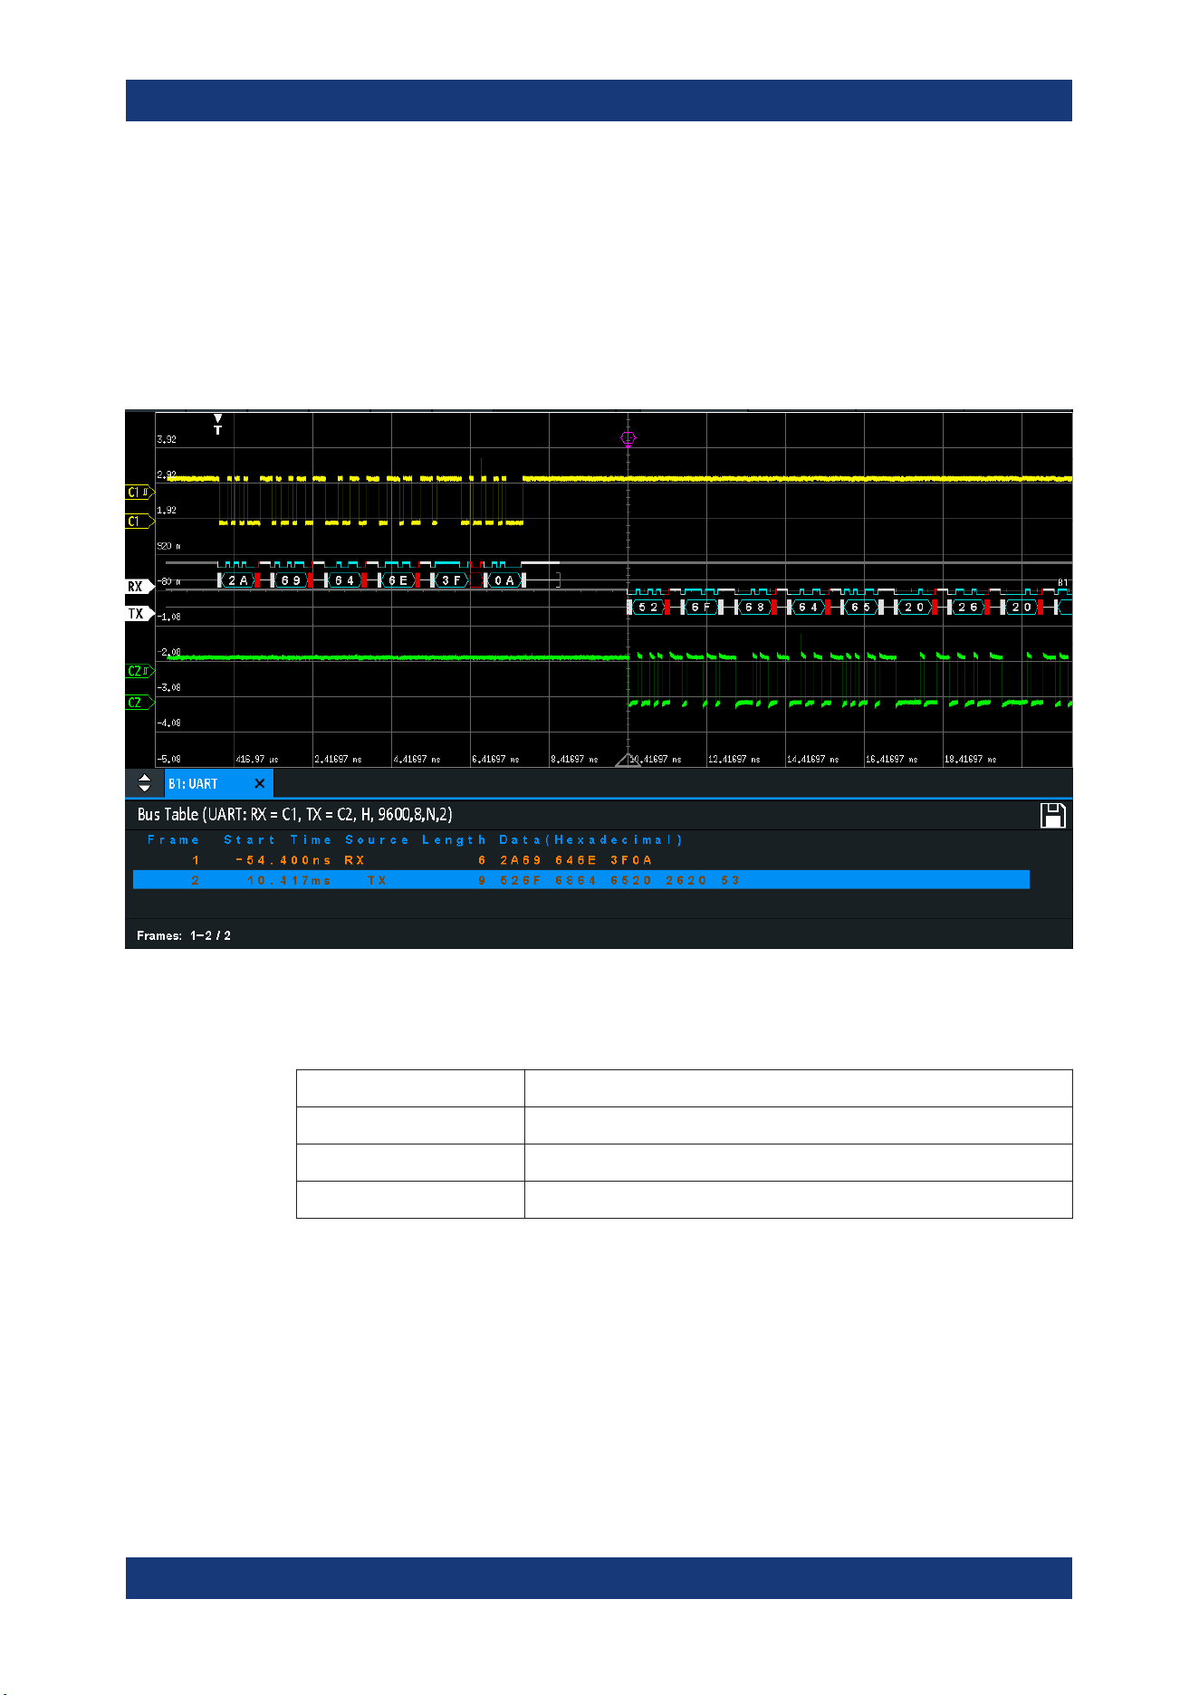The image size is (1199, 1695).
Task: Click the RX bus line label
Action: pos(139,587)
